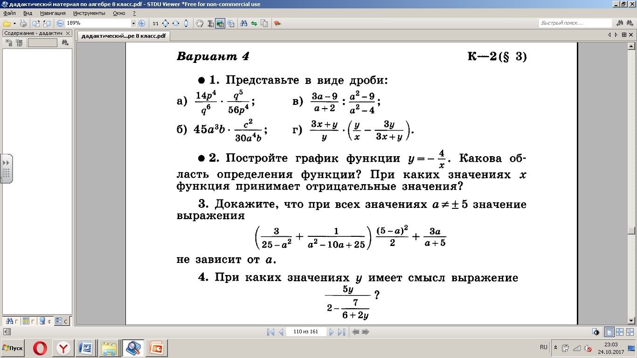Screen dimensions: 637x358
Task: Click the Пуск start button
Action: [x=13, y=348]
